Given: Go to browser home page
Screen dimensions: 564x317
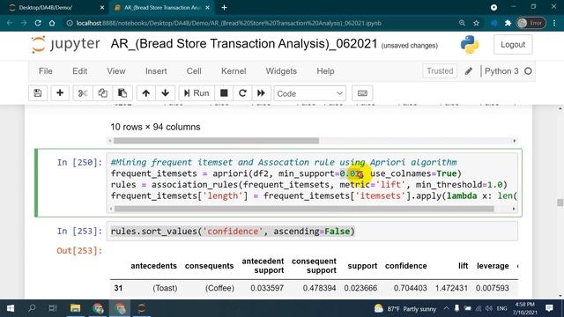Looking at the screenshot, I should tap(52, 23).
